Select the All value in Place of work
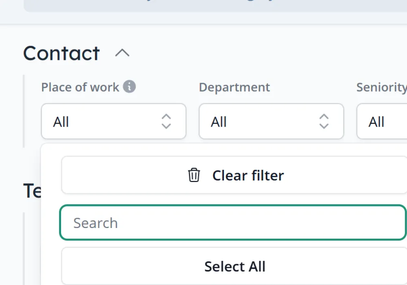Screen dimensions: 407x285 click(61, 122)
